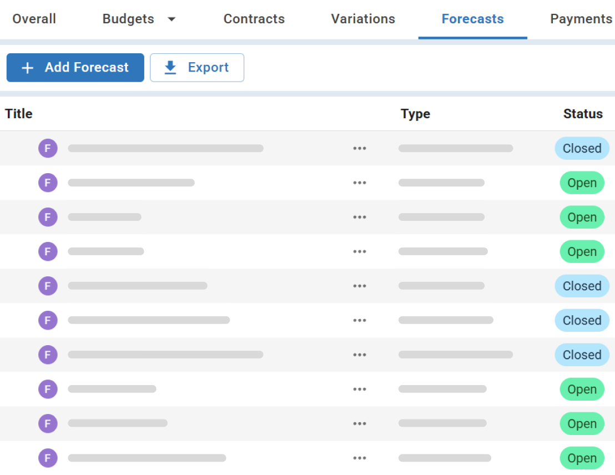The height and width of the screenshot is (475, 615).
Task: Open the ellipsis menu on the bottom row
Action: click(360, 458)
